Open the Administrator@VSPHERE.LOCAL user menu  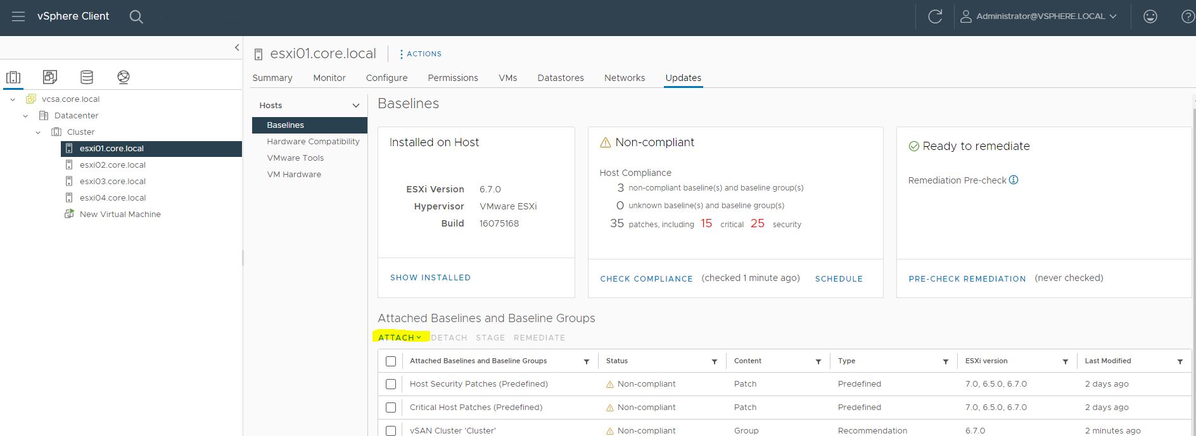[x=1046, y=16]
